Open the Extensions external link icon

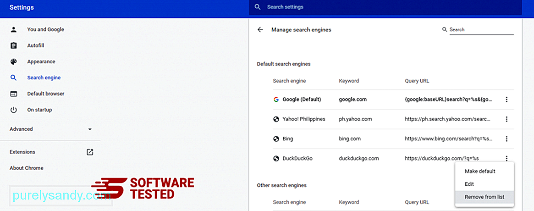point(90,152)
